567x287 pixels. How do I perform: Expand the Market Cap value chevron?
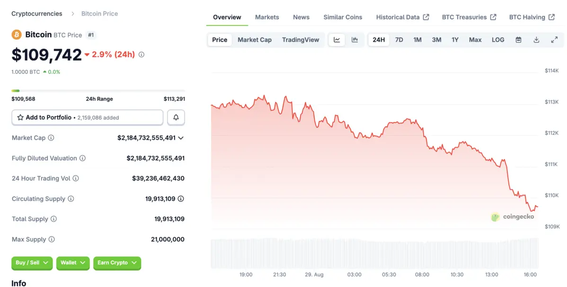181,138
